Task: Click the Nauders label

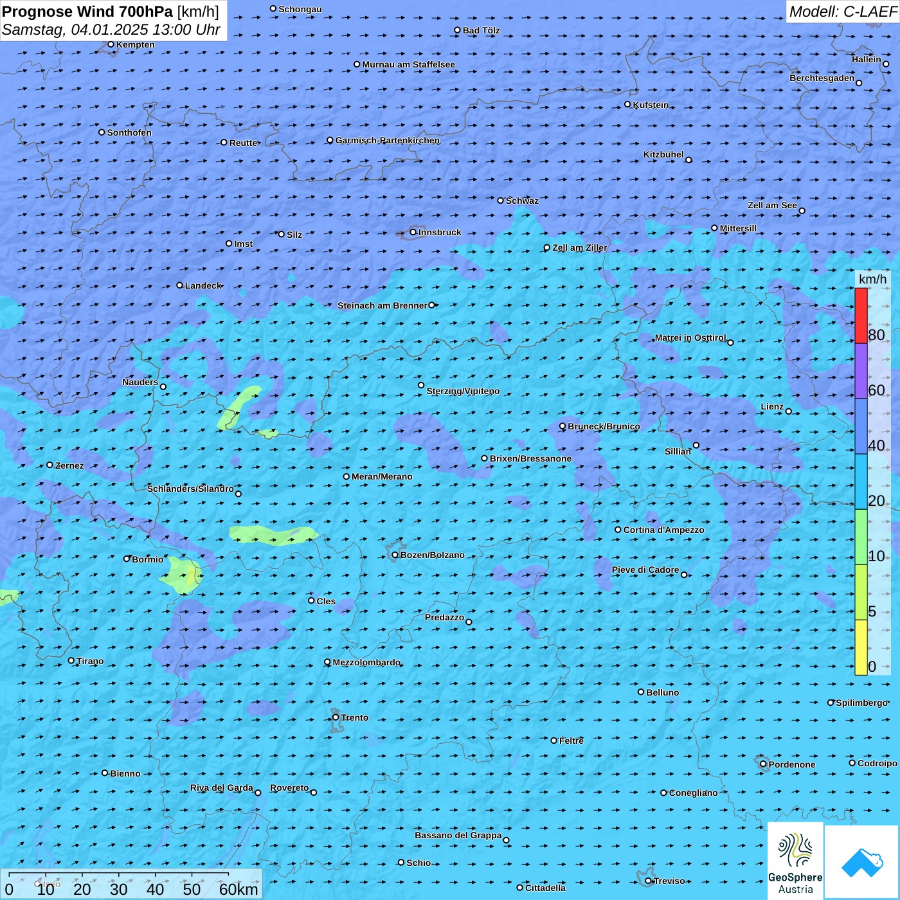Action: (x=139, y=382)
